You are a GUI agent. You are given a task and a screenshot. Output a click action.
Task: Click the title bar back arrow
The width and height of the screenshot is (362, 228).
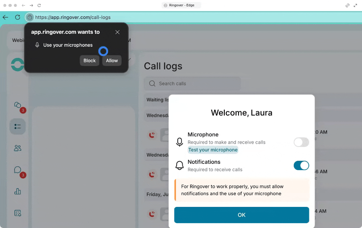point(23,5)
